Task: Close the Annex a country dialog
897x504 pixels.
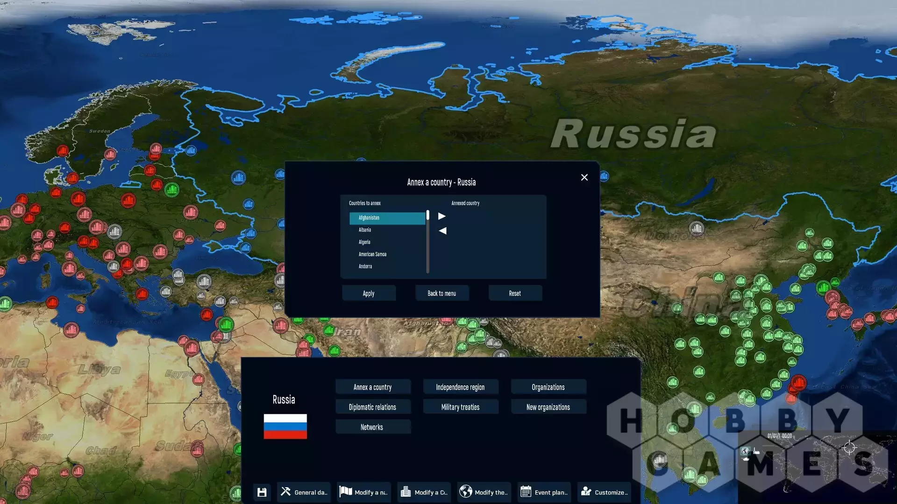Action: [584, 177]
